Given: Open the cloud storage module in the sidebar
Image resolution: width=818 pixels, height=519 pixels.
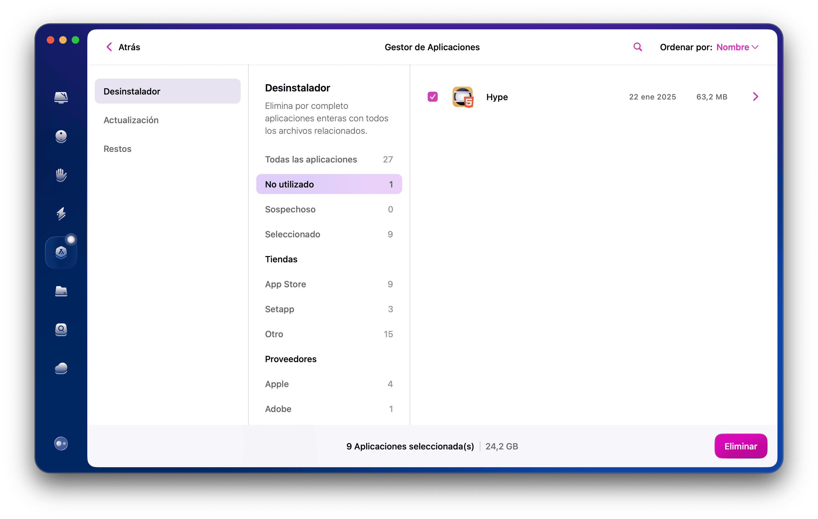Looking at the screenshot, I should tap(61, 369).
